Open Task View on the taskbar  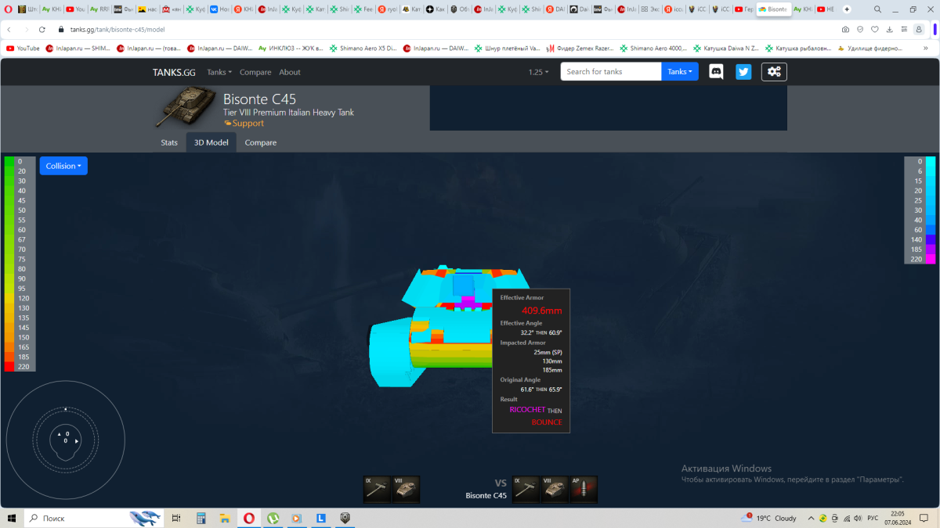[176, 518]
